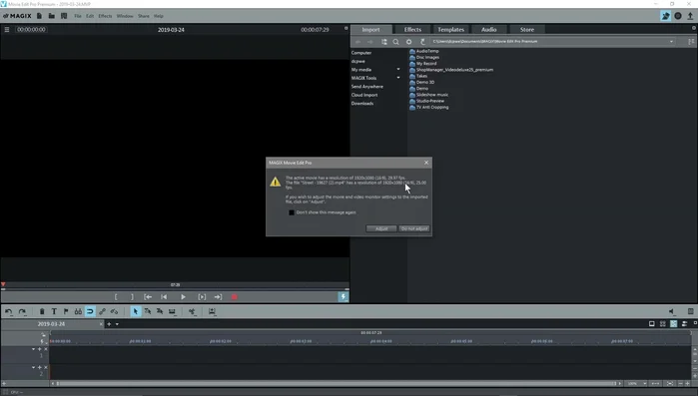Select Downloads in sidebar
The image size is (698, 396).
[362, 104]
